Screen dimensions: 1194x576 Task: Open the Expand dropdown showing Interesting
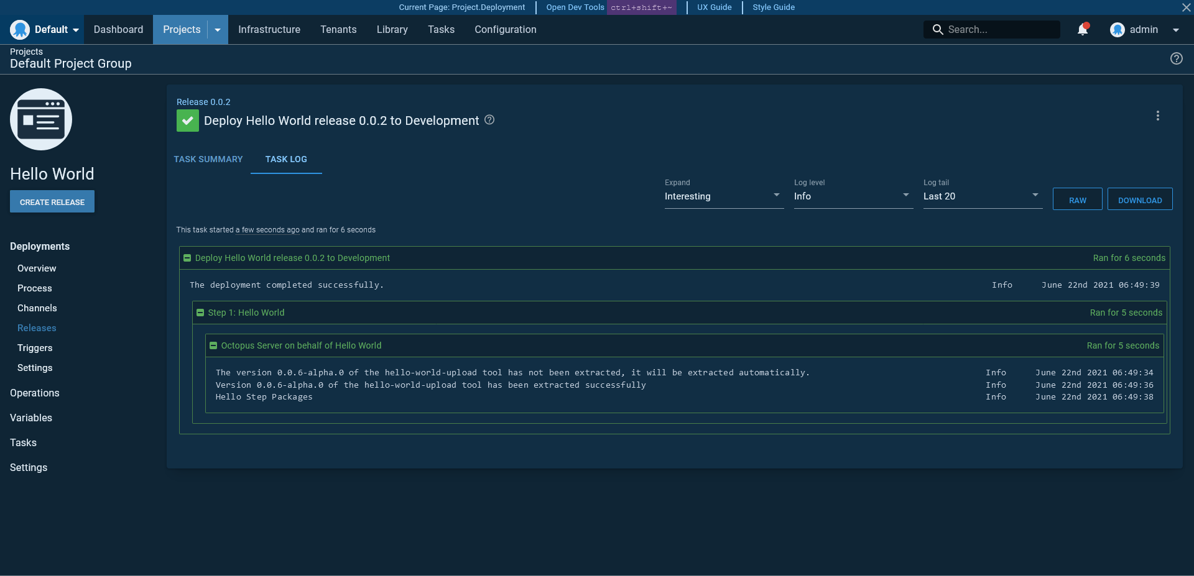724,196
